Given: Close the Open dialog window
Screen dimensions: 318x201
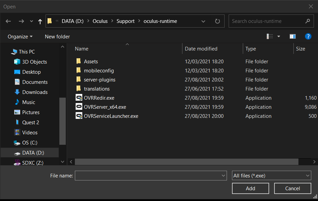Looking at the screenshot, I should click(x=311, y=6).
